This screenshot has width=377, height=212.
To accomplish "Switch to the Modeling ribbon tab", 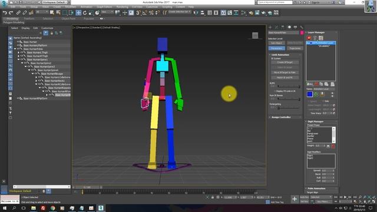I will pos(12,18).
